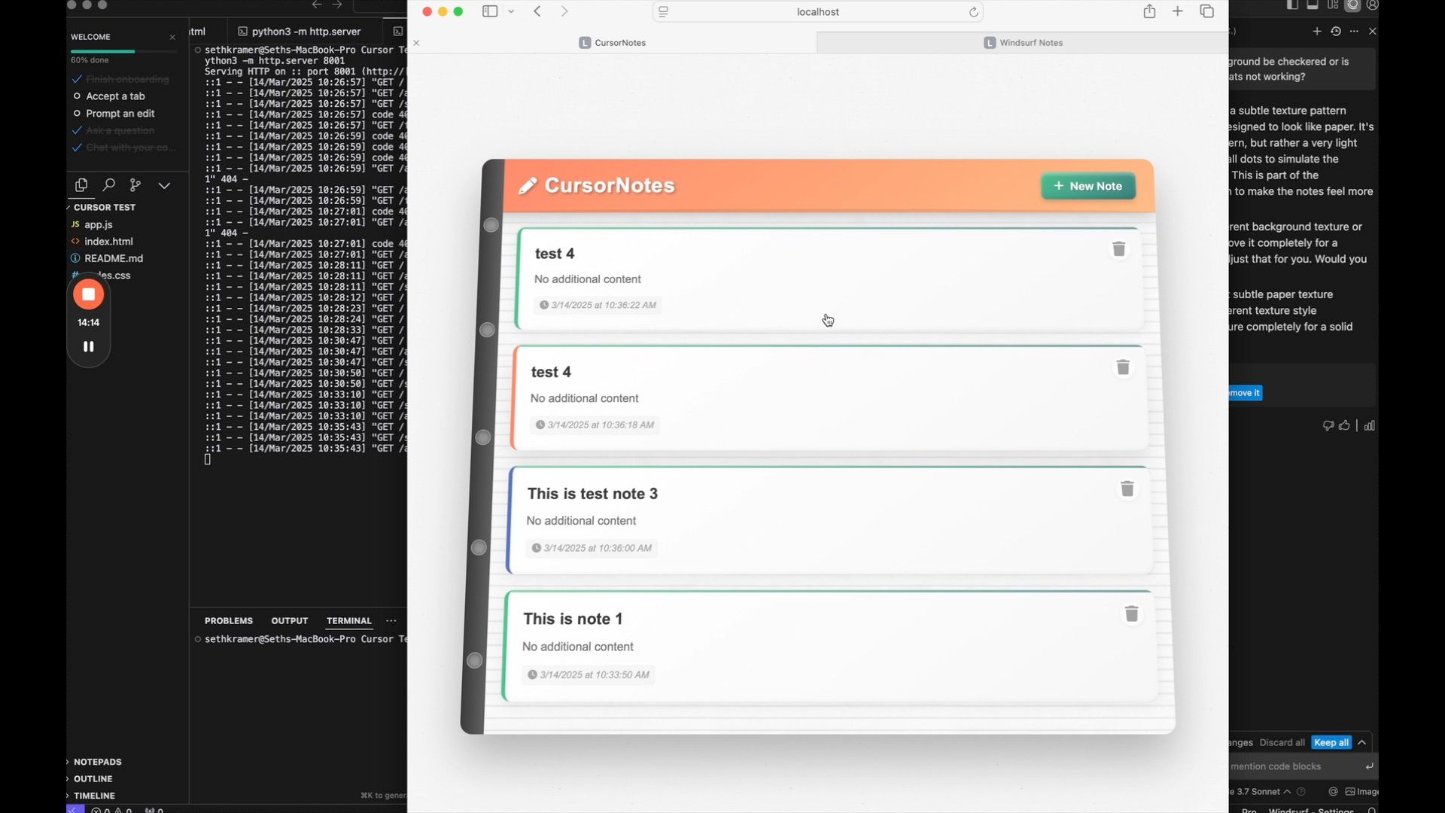
Task: Click the onboarding progress bar at 60% done
Action: coord(124,51)
